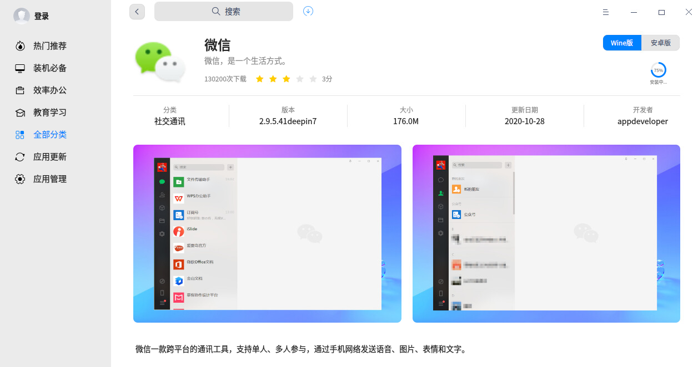The height and width of the screenshot is (367, 698).
Task: Maximize the app store window
Action: coord(661,12)
